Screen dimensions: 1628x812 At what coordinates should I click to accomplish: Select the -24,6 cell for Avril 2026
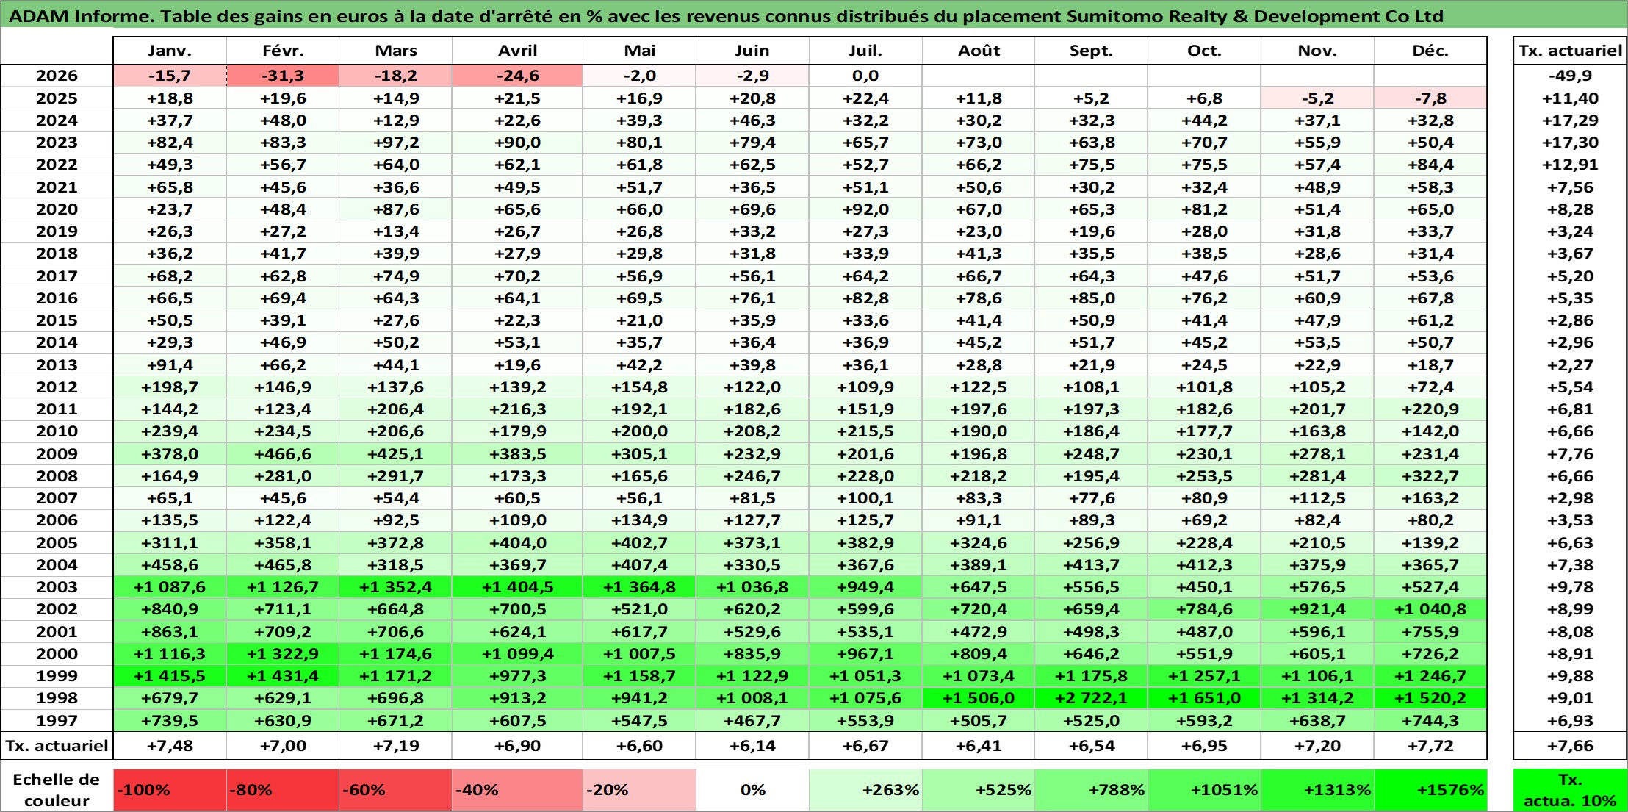(x=518, y=76)
